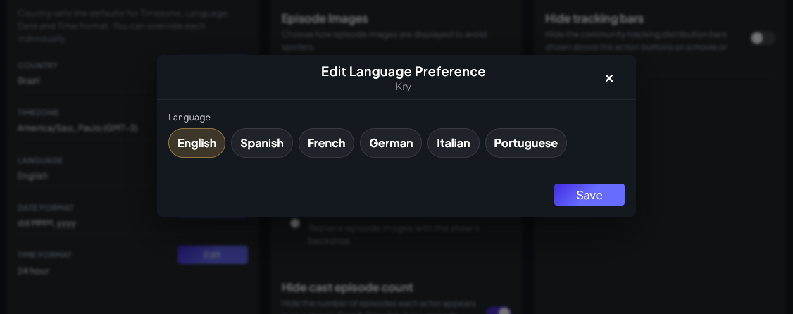Click the Country value Brazil
This screenshot has height=314, width=793.
point(28,81)
